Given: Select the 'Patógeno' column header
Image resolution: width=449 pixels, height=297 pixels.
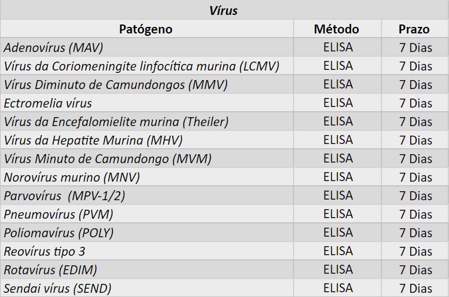Looking at the screenshot, I should 146,29.
